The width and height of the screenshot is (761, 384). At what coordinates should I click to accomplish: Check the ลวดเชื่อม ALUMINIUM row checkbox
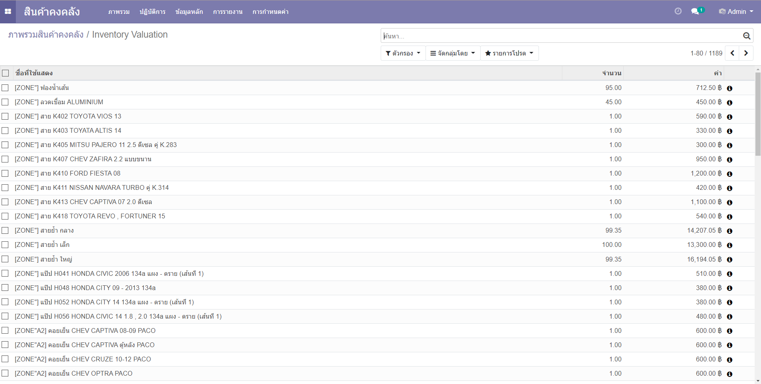coord(5,102)
